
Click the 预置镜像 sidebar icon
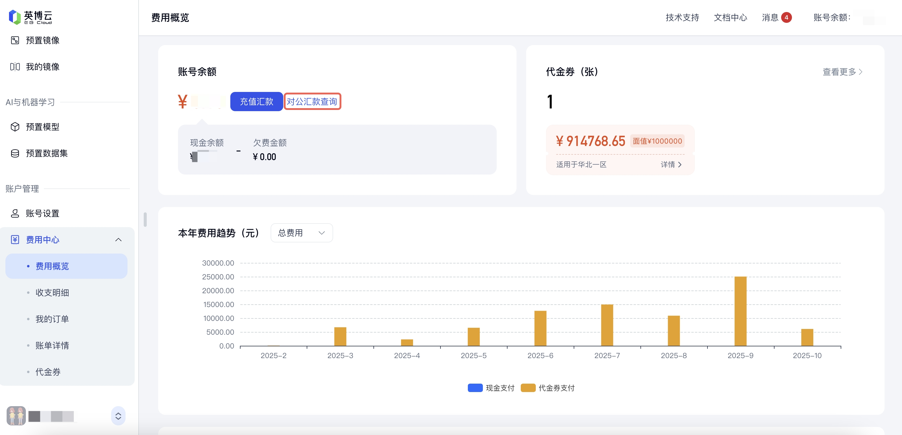pyautogui.click(x=15, y=40)
